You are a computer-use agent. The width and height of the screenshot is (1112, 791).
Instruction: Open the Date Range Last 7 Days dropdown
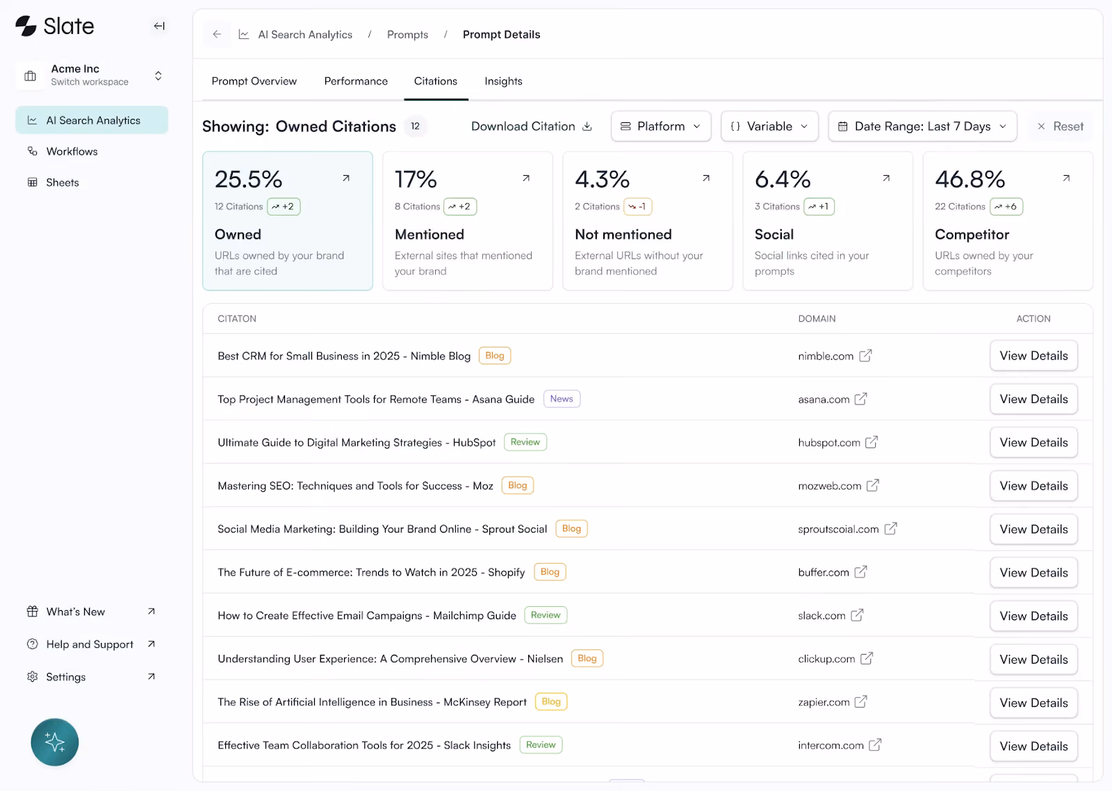(x=922, y=127)
